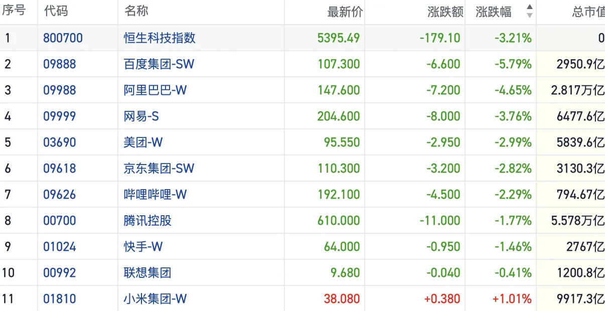
Task: Click the descending sort arrow in 涨跌幅 header
Action: click(529, 16)
